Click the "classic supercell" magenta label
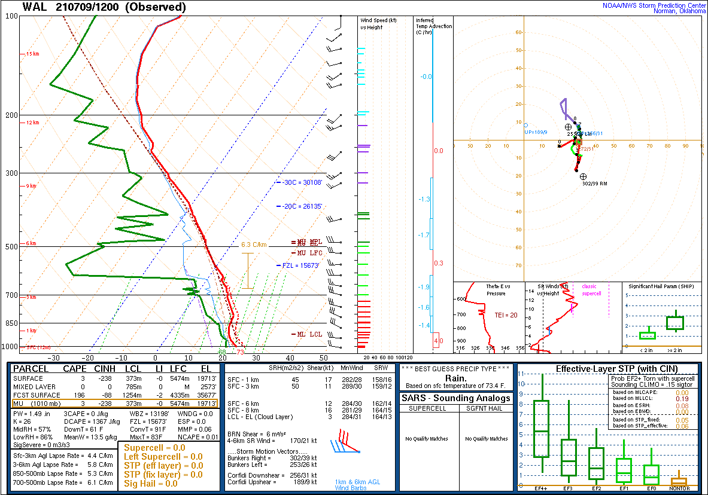The width and height of the screenshot is (708, 495). pos(591,290)
